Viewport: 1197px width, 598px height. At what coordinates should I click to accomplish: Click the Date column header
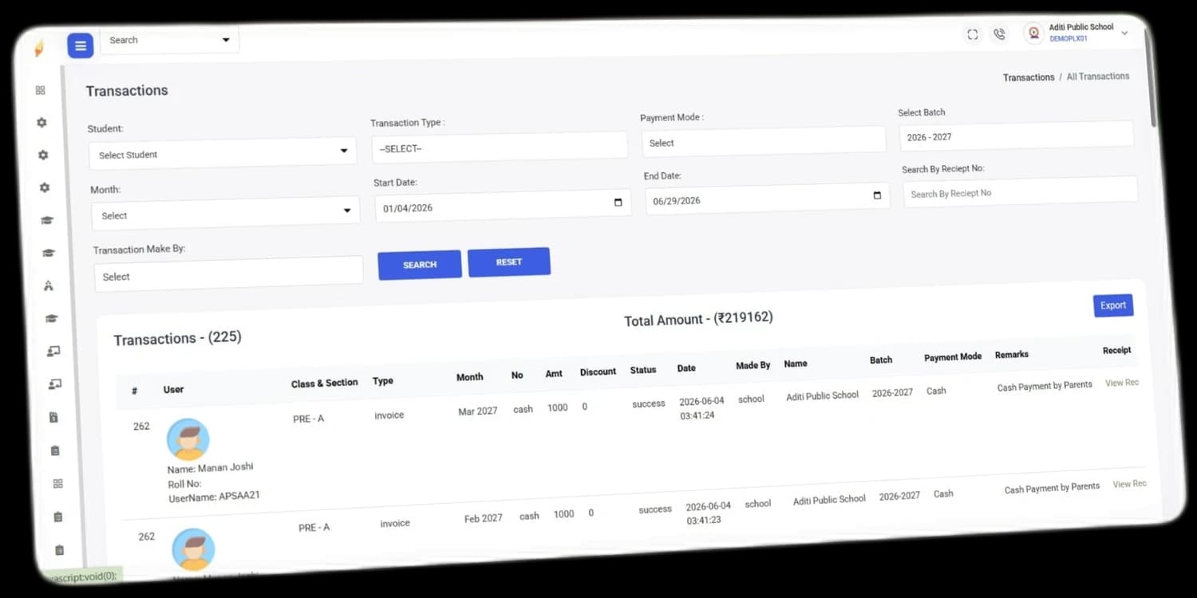(686, 368)
